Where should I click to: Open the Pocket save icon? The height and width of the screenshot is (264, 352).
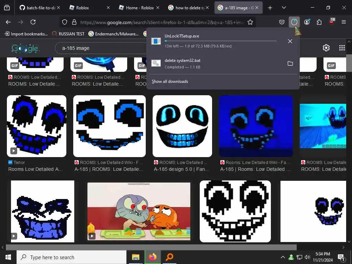point(282,22)
